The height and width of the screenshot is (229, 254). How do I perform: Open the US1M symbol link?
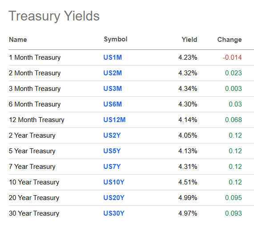(113, 57)
